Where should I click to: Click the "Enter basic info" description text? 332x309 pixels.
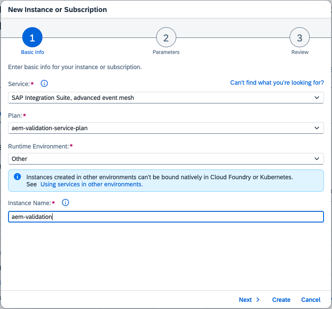tap(75, 67)
